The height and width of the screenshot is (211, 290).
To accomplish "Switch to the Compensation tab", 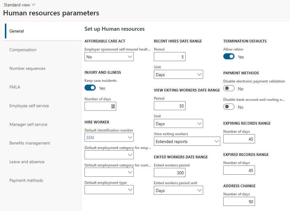I will click(x=23, y=50).
